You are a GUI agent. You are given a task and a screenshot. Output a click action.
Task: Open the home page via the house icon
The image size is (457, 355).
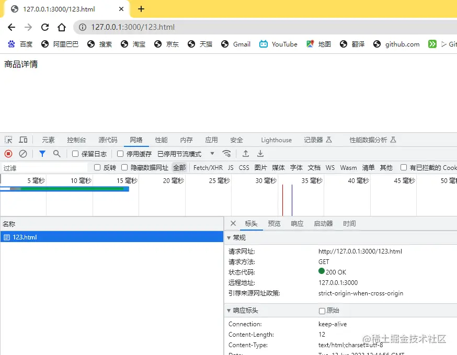[x=62, y=27]
